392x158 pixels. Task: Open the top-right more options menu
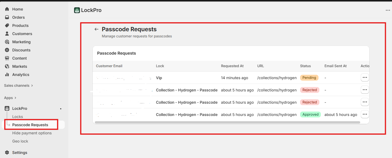388,10
